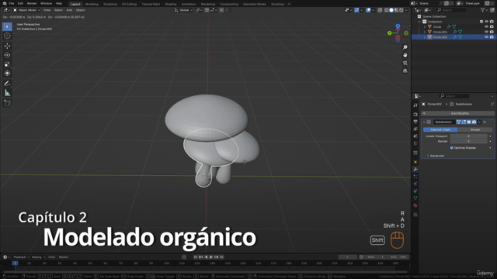Viewport: 497px width, 279px height.
Task: Select the Scale tool
Action: [7, 64]
